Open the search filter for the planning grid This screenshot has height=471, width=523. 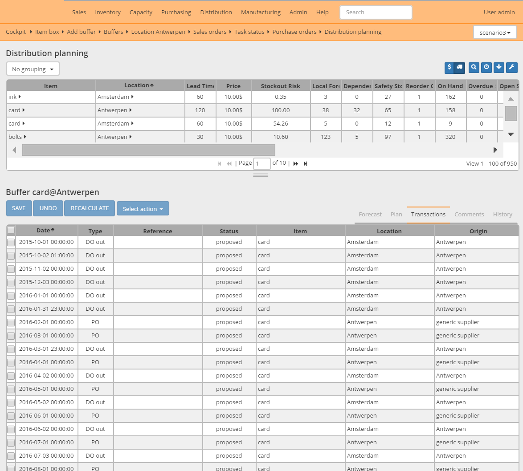pos(474,68)
